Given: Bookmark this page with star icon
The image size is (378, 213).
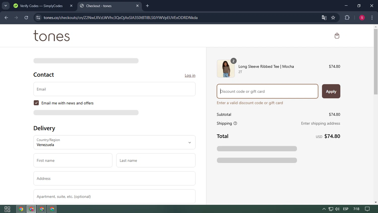Looking at the screenshot, I should click(333, 18).
